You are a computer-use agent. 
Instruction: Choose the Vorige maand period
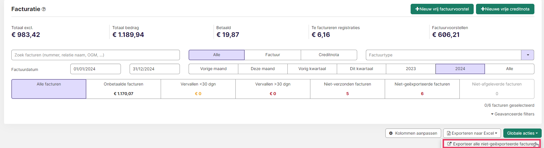click(213, 69)
